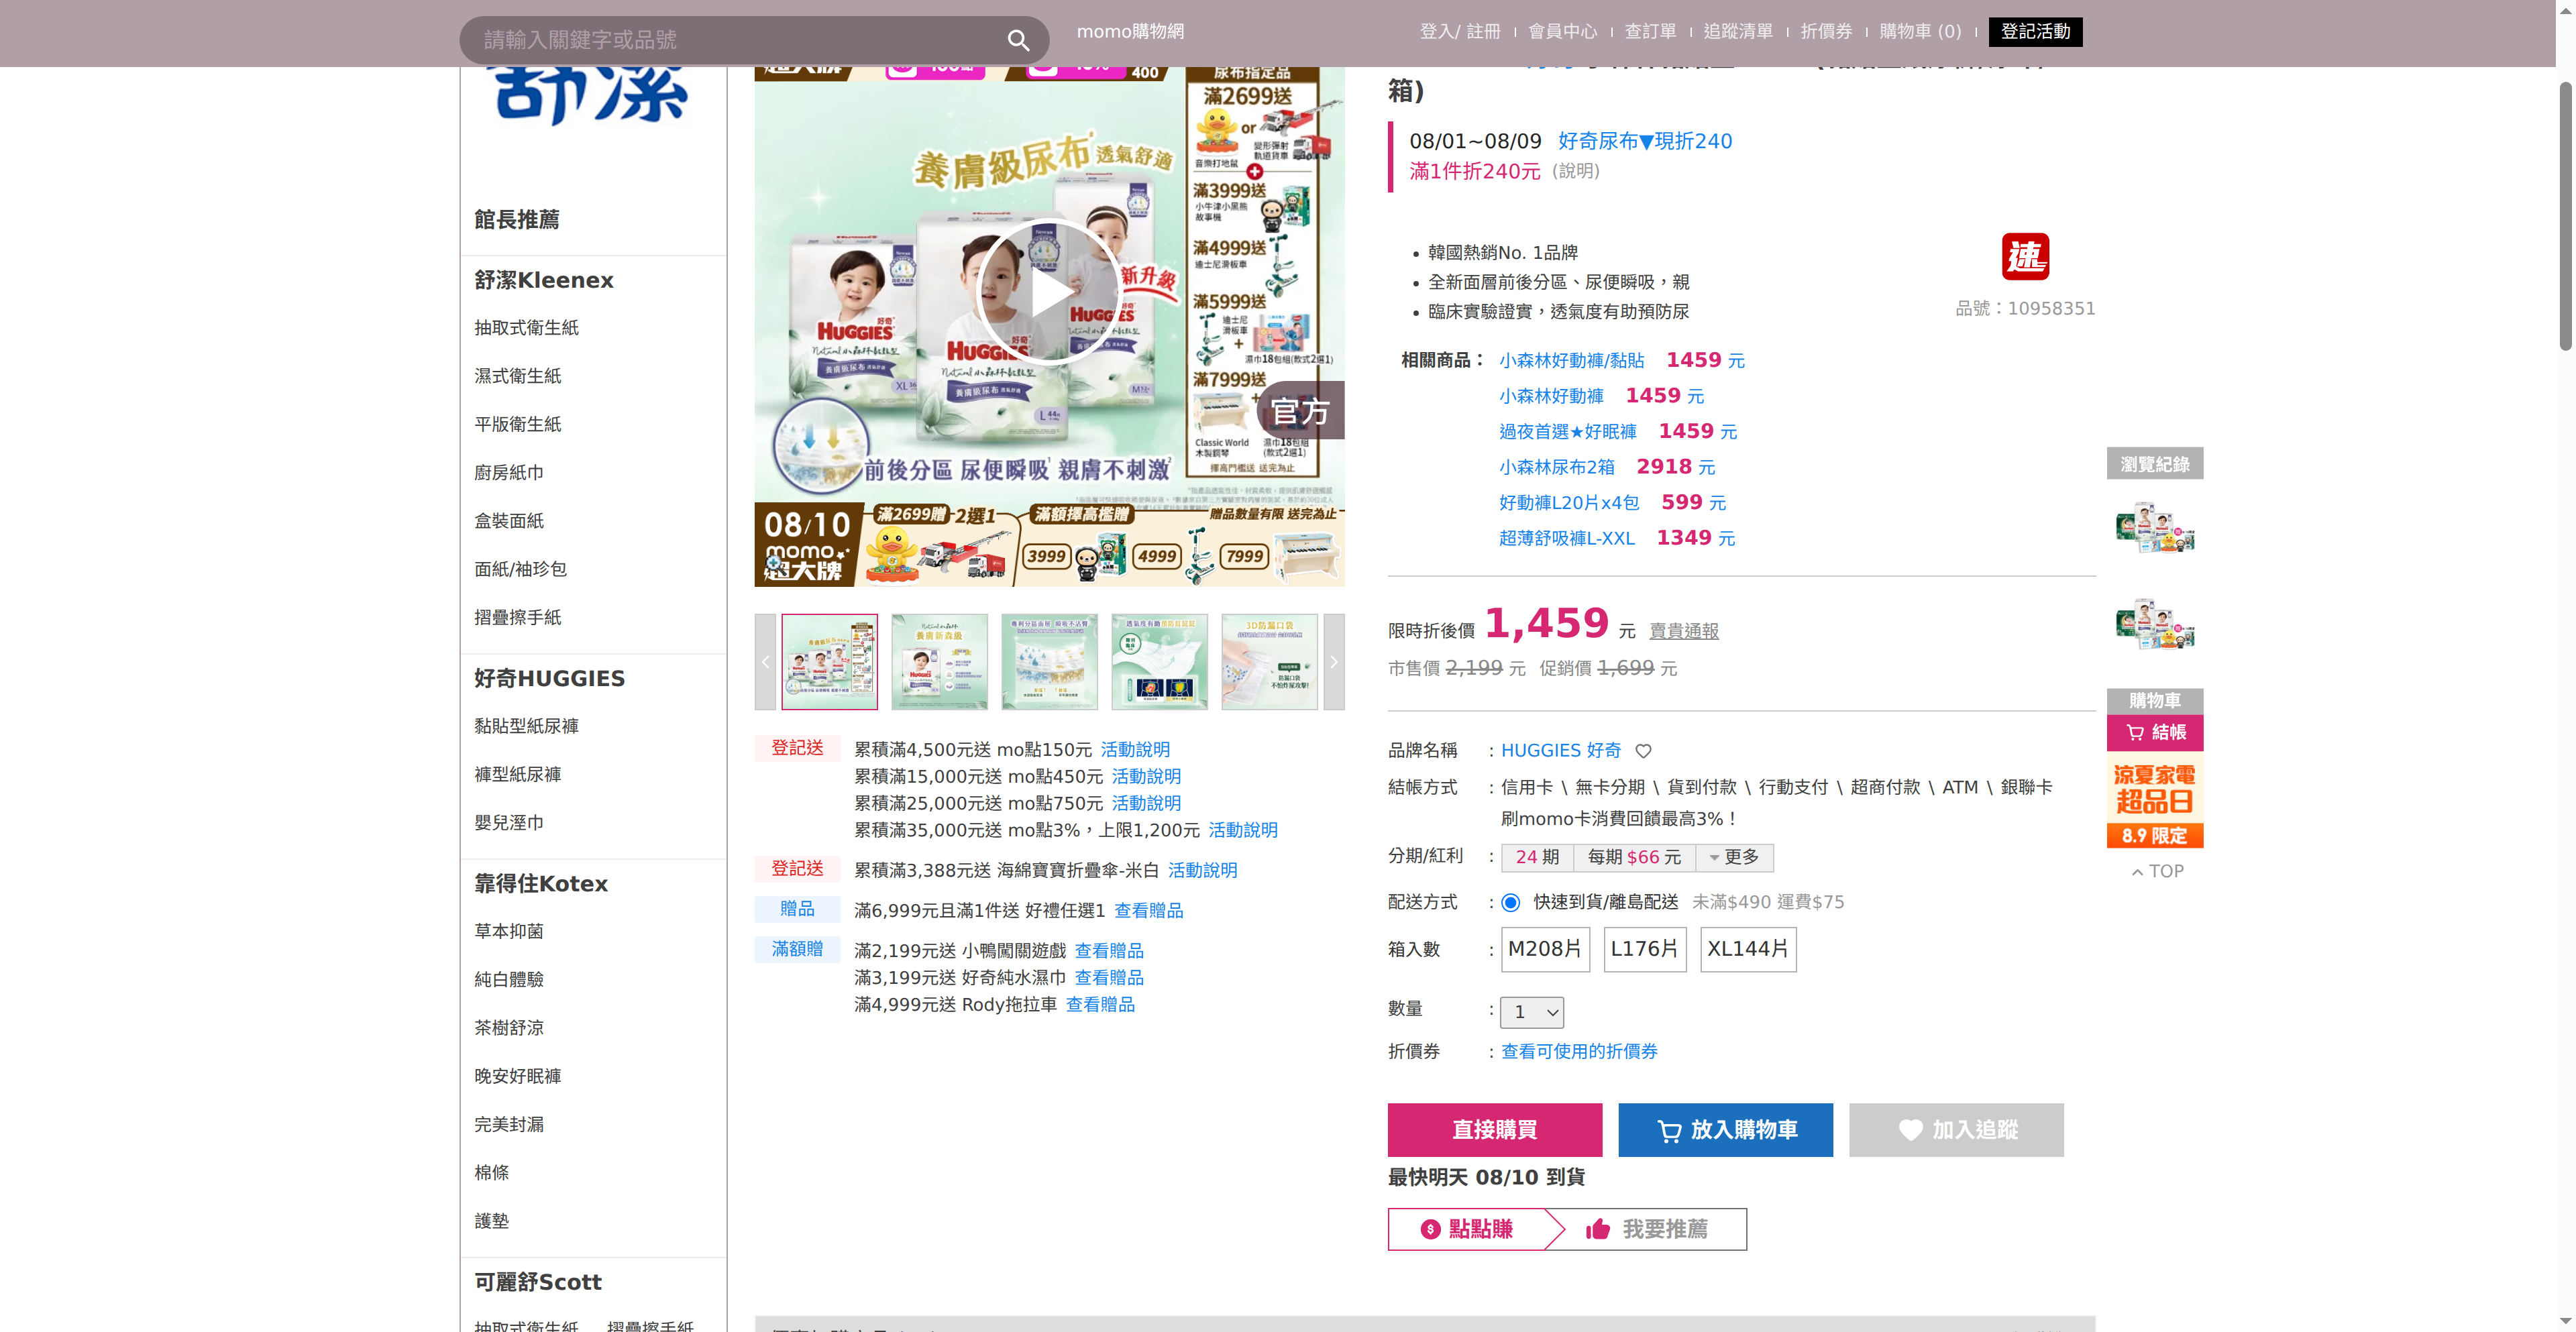Screen dimensions: 2576x1332
Task: Open 褲型紙尿褲 category in sidebar
Action: [517, 774]
